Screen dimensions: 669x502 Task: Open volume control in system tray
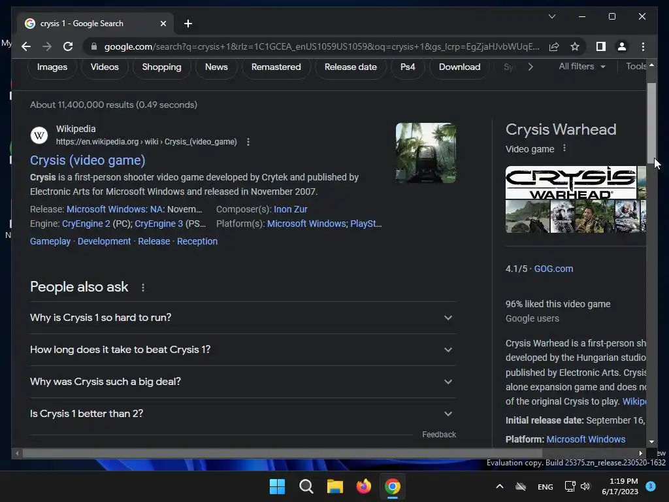585,486
